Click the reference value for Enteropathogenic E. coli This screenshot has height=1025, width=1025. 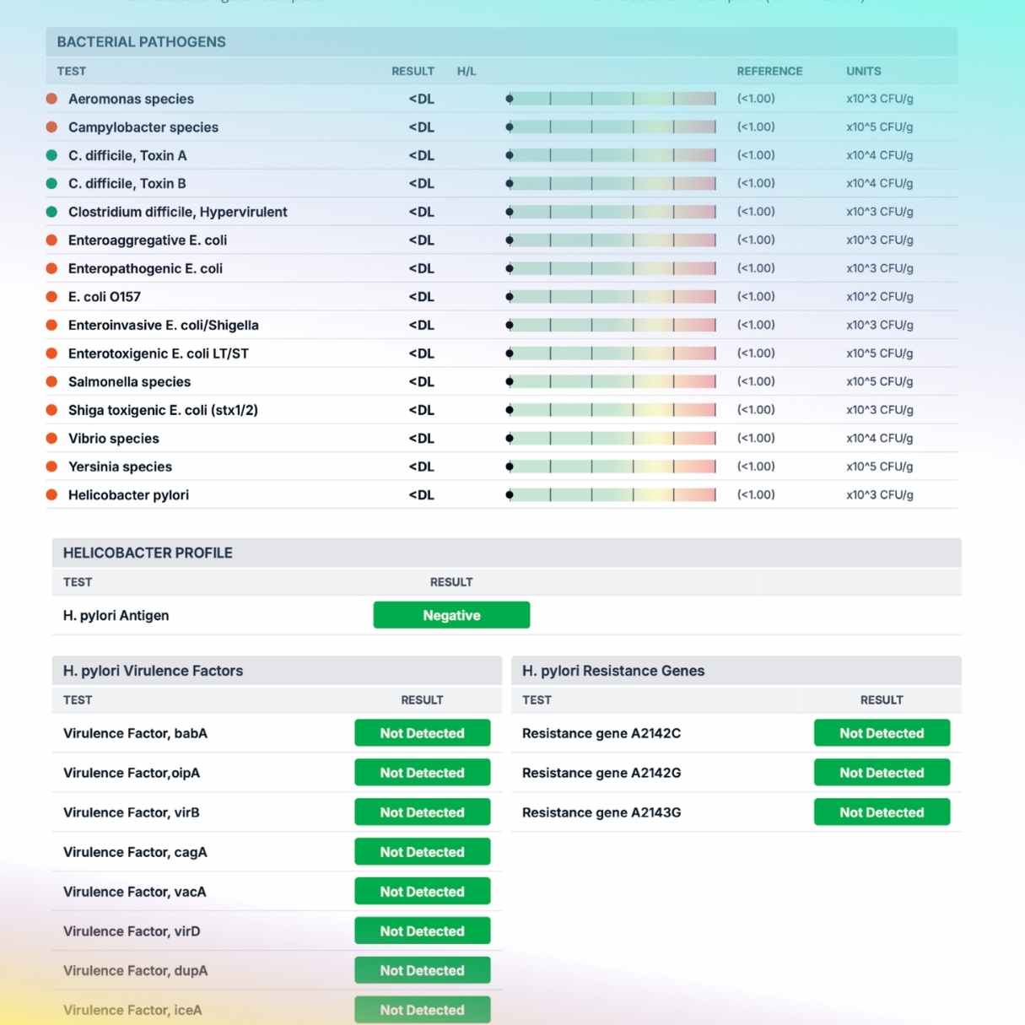pos(756,268)
